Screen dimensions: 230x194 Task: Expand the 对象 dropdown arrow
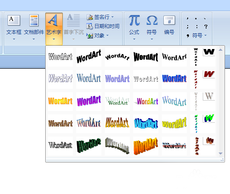tap(108, 35)
